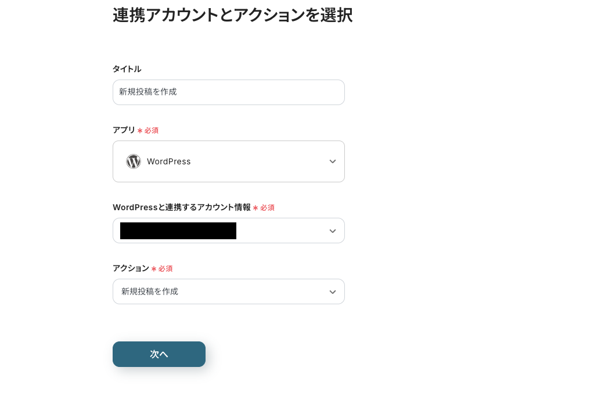The height and width of the screenshot is (396, 612).
Task: Focus the タイトル input field
Action: click(228, 92)
